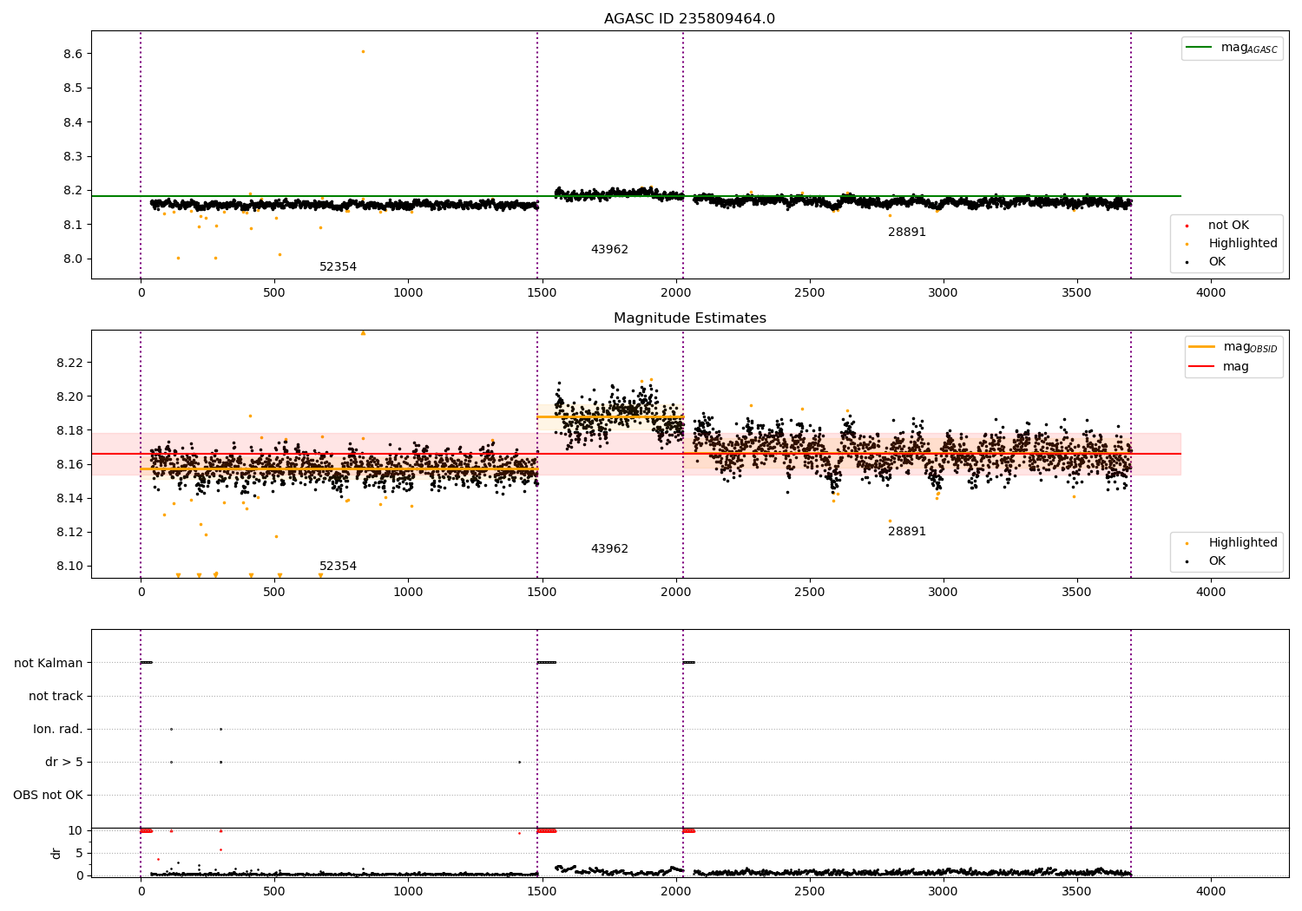Click obsid label 43962 in Magnitude Estimates plot
The width and height of the screenshot is (1302, 911).
pos(609,549)
